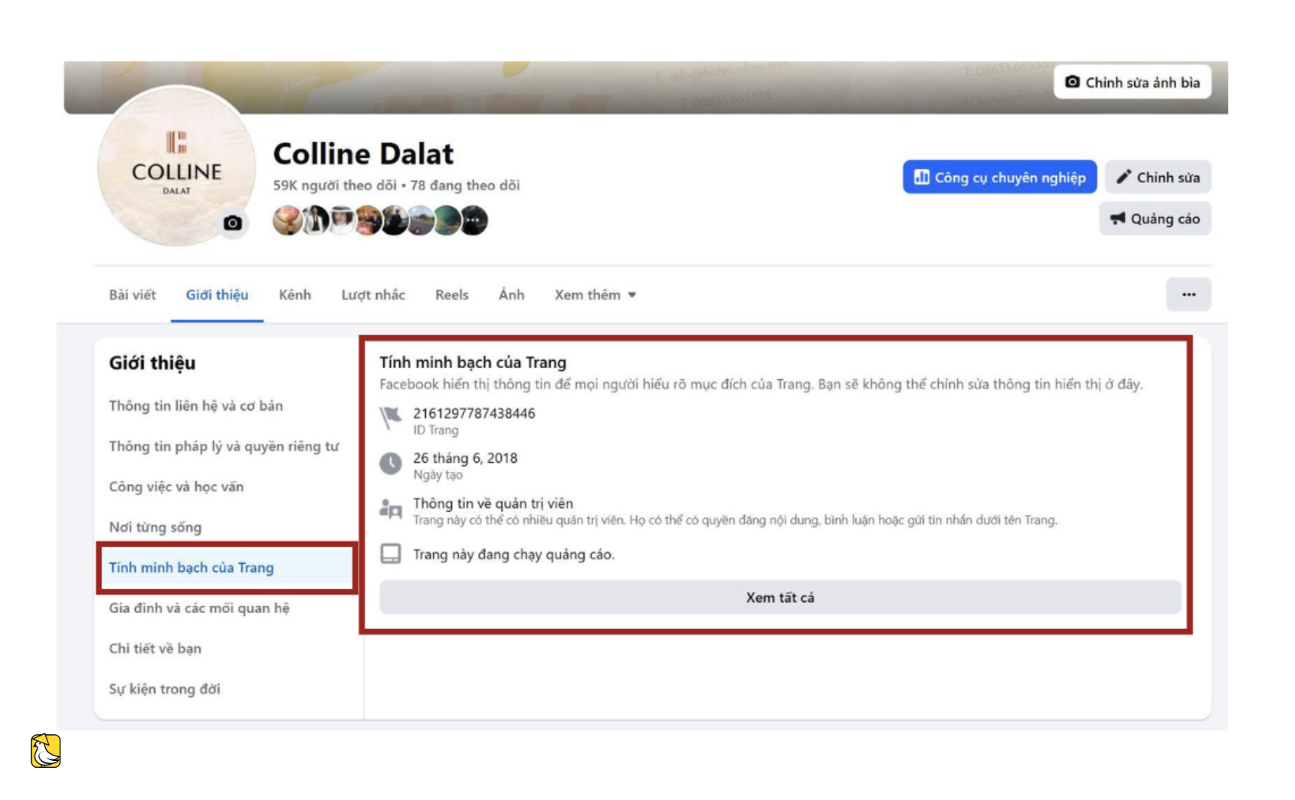Click Page ID number 2161297787438446
This screenshot has height=800, width=1295.
[474, 414]
